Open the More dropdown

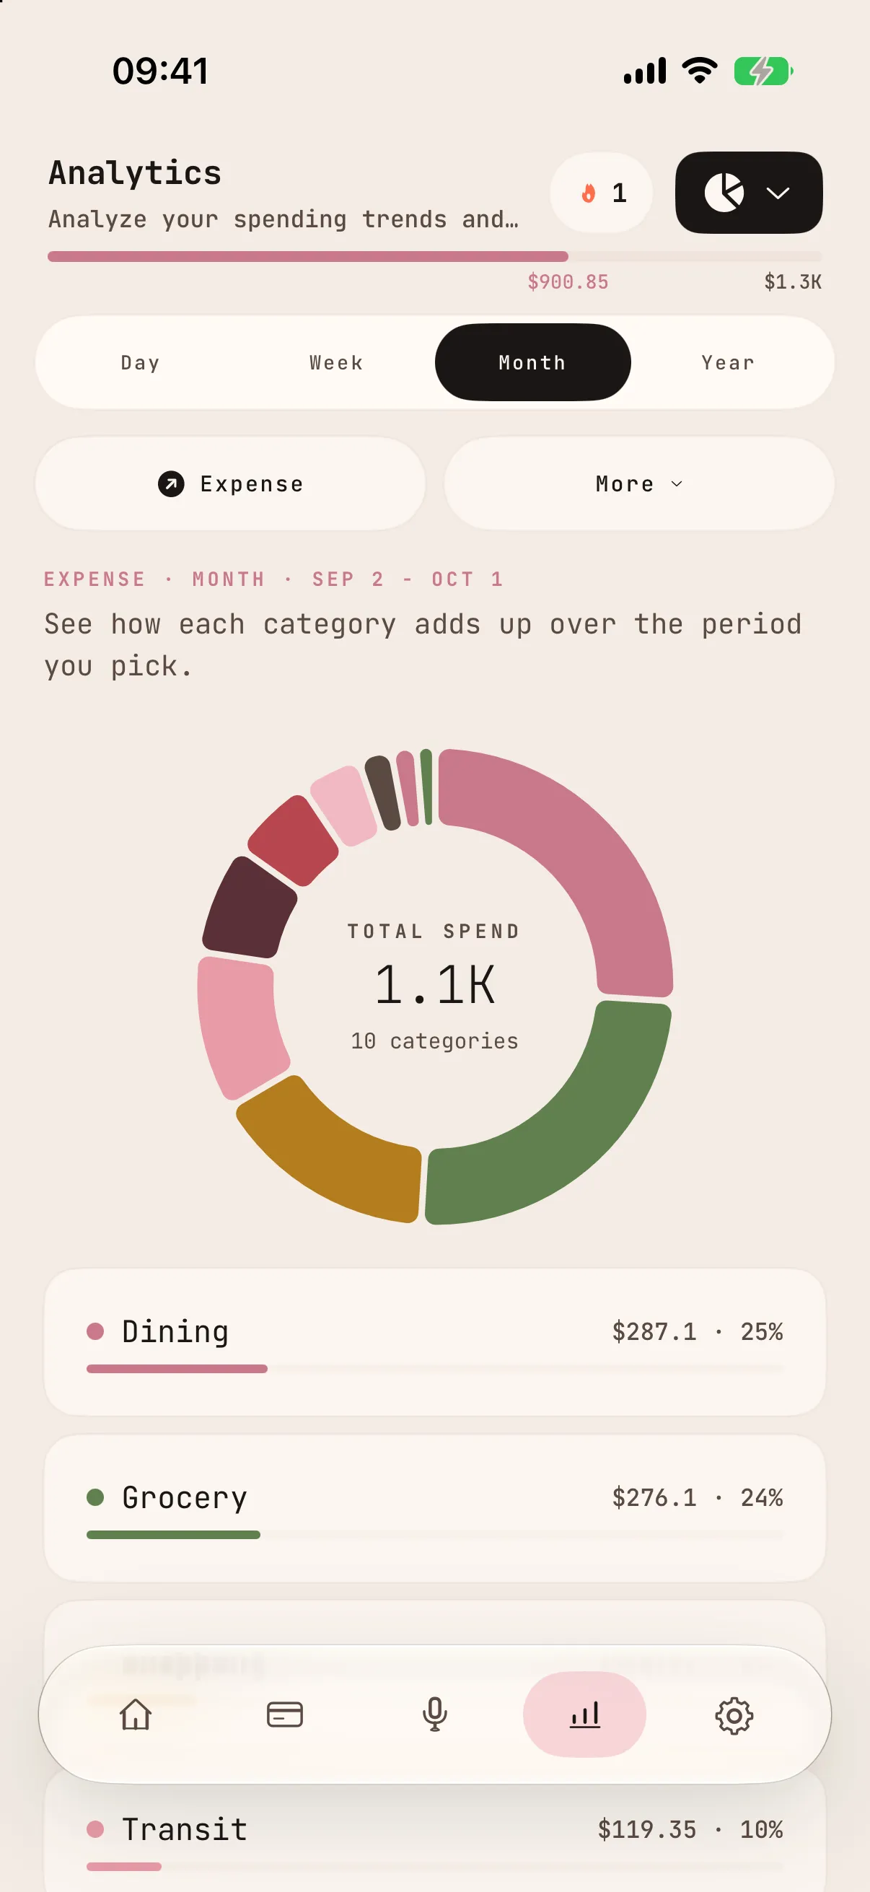639,484
